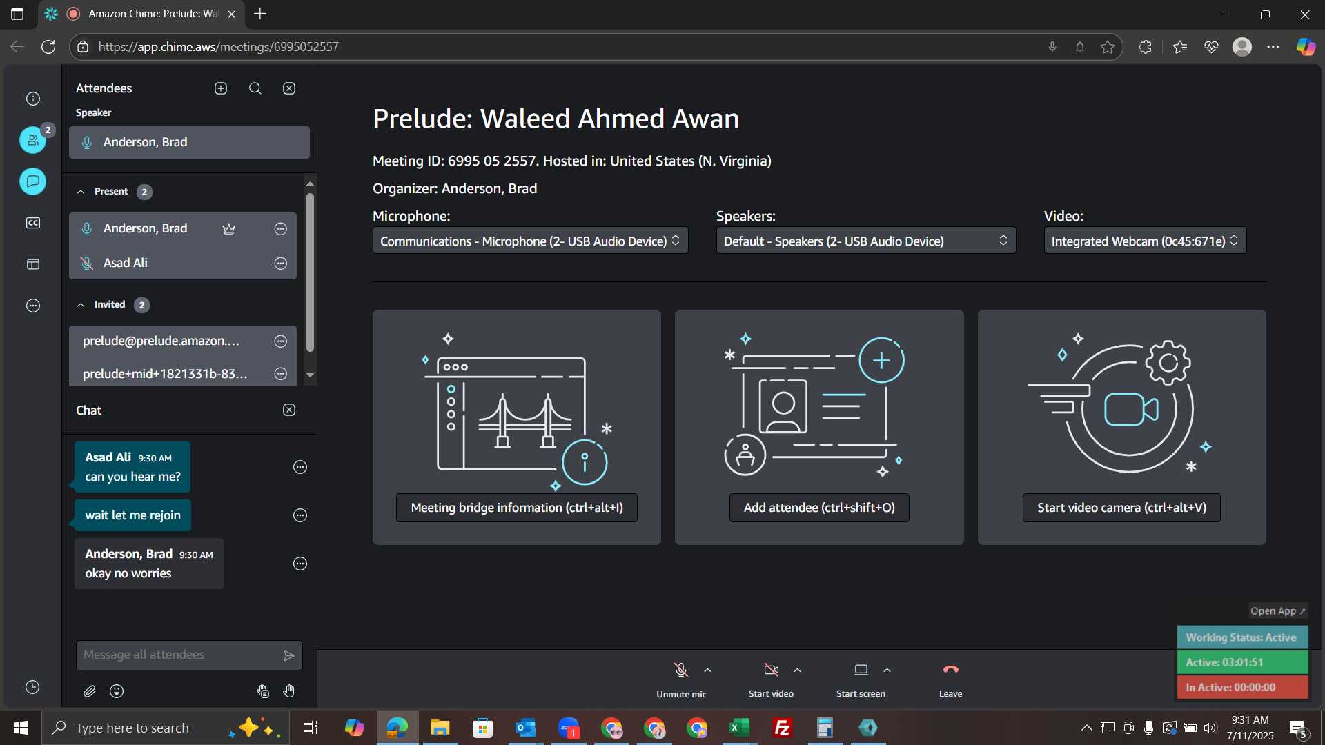Image resolution: width=1325 pixels, height=745 pixels.
Task: Expand microphone options chevron beside Unmute mic
Action: (707, 670)
